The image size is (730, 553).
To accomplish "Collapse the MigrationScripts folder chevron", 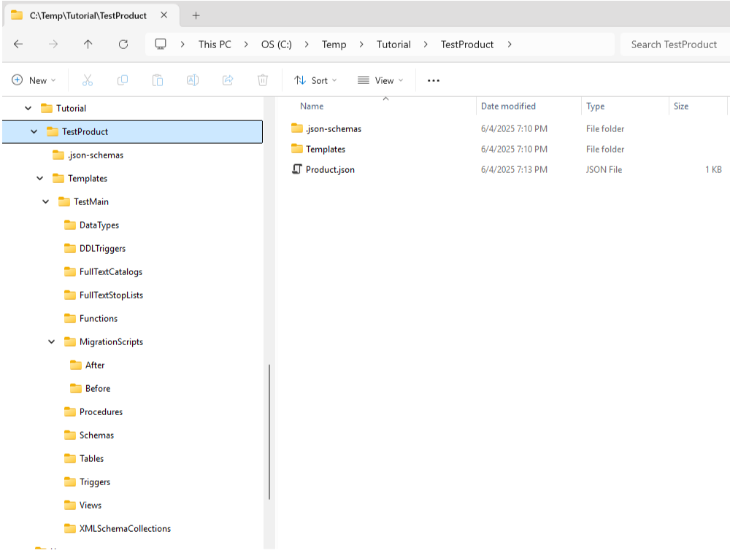I will pyautogui.click(x=51, y=341).
